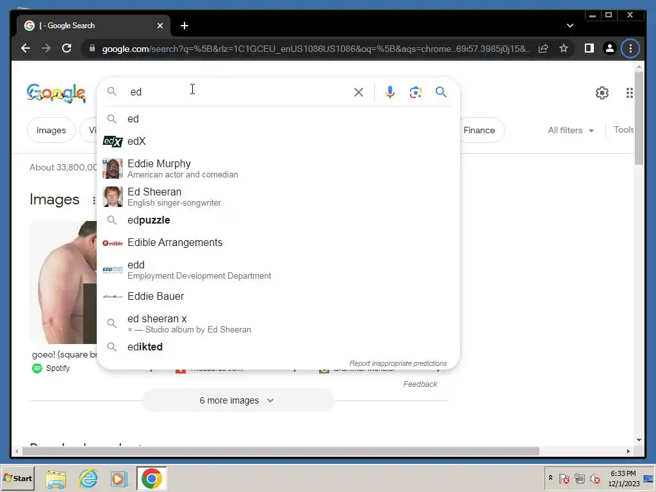The height and width of the screenshot is (492, 656).
Task: Select the Eddie Bauer suggestion
Action: [278, 296]
